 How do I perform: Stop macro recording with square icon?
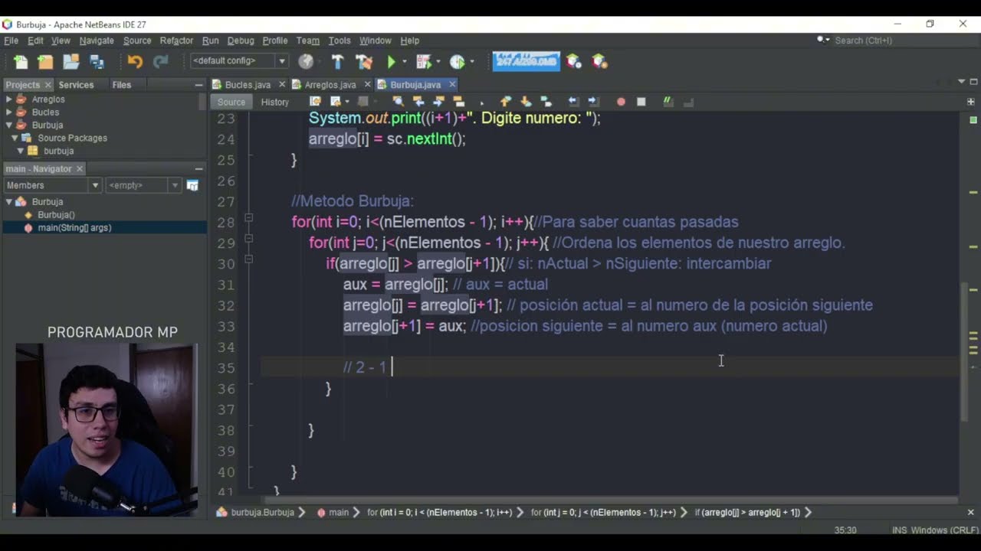[x=641, y=102]
